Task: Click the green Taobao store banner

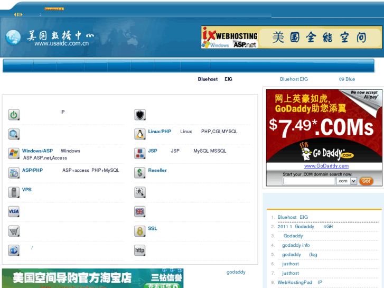Action: tap(92, 278)
